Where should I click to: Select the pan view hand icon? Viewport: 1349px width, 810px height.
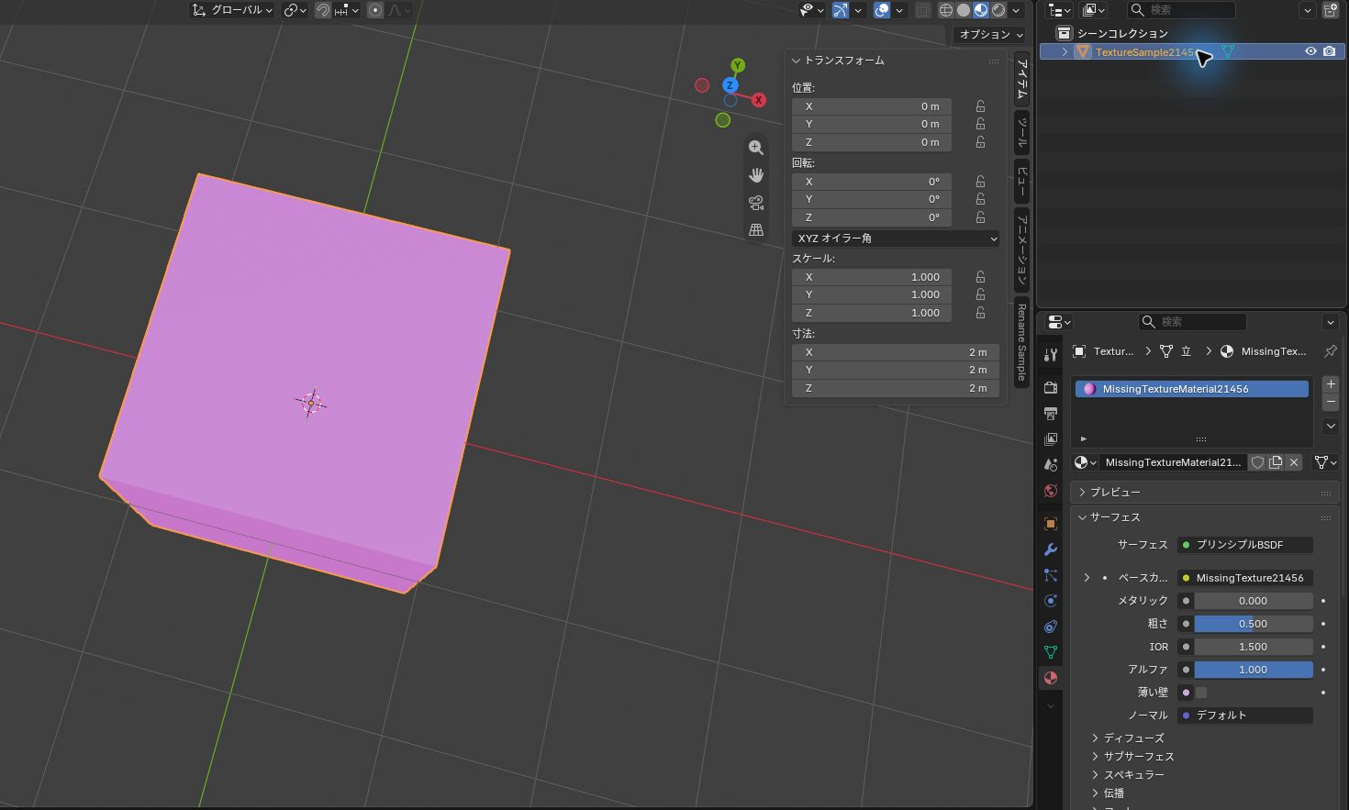pos(756,175)
